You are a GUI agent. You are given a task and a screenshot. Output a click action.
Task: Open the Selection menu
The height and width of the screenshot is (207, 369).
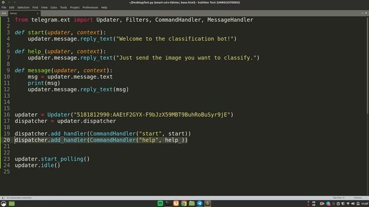coord(23,7)
